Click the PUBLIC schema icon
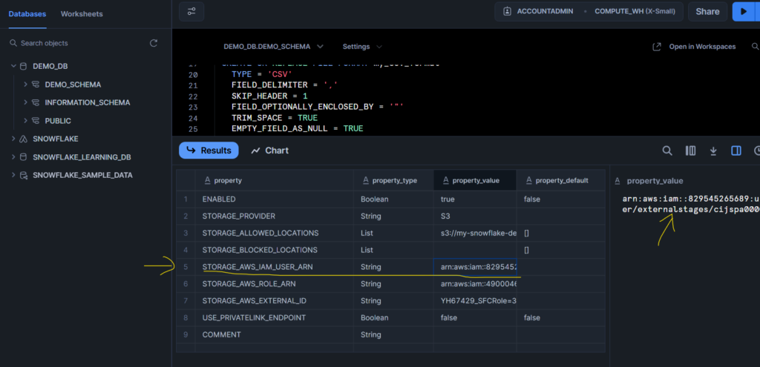The width and height of the screenshot is (760, 367). click(35, 121)
